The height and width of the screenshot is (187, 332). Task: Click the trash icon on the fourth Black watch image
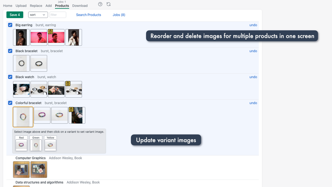(x=68, y=83)
